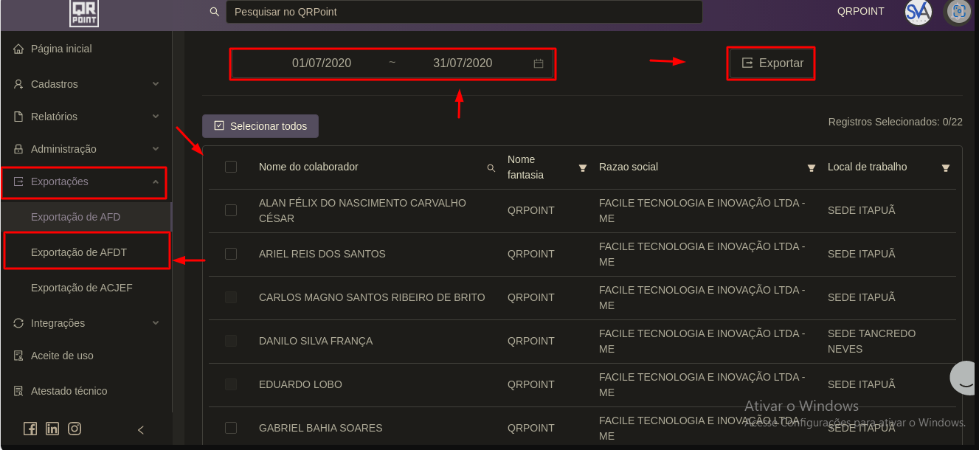Viewport: 979px width, 450px height.
Task: Open the LinkedIn social icon
Action: point(52,429)
